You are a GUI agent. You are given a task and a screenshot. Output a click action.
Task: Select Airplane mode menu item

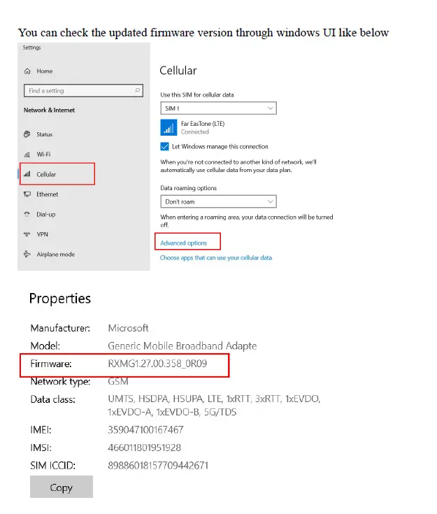55,254
